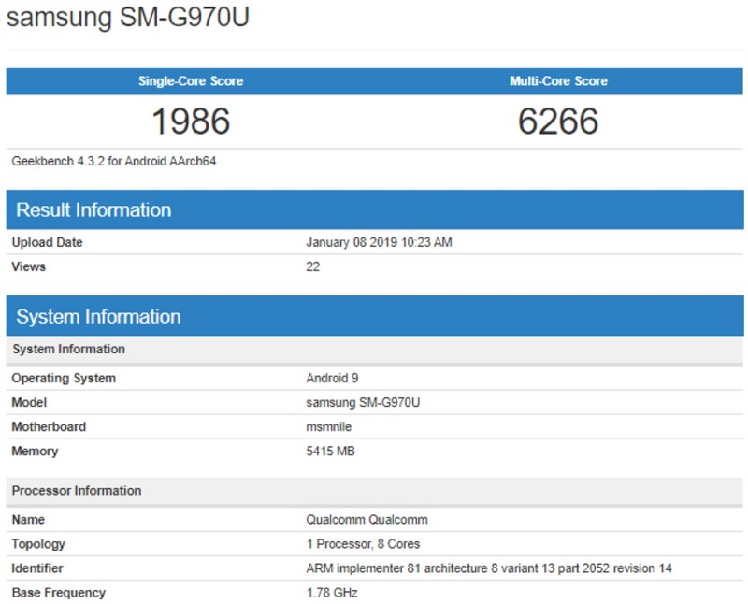Click the multi-core score value 6266
The height and width of the screenshot is (604, 748).
coord(558,122)
